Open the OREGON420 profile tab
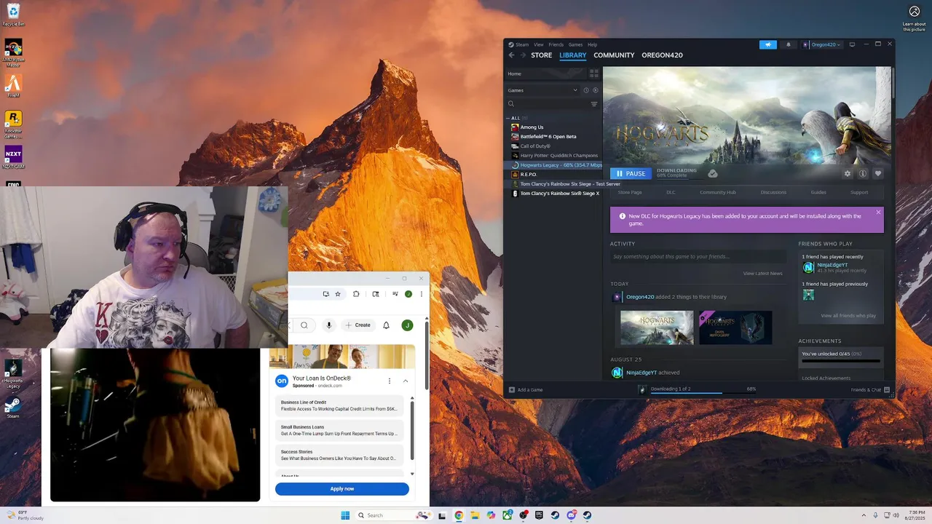This screenshot has height=524, width=932. coord(662,55)
